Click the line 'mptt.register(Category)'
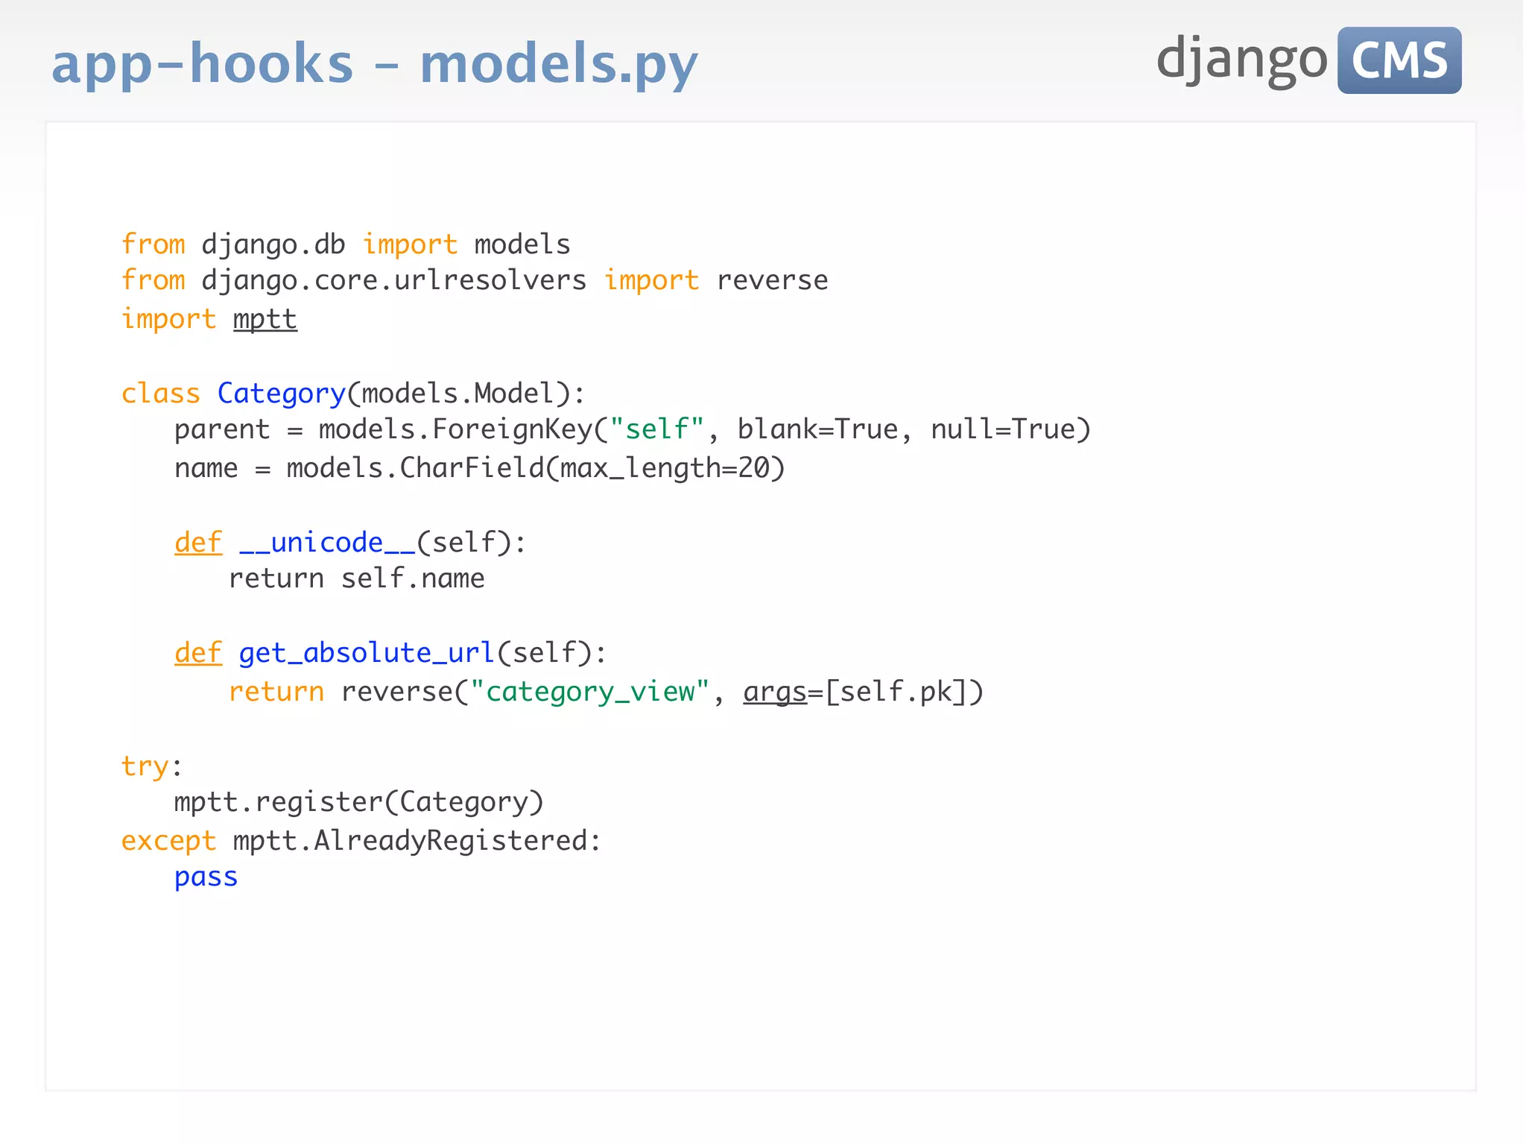 point(359,803)
